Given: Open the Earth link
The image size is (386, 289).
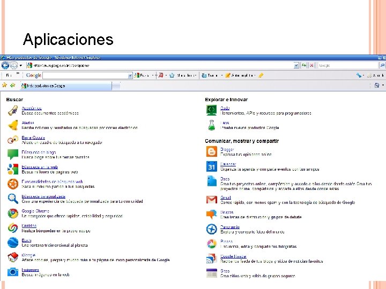Looking at the screenshot, I should [x=26, y=240].
